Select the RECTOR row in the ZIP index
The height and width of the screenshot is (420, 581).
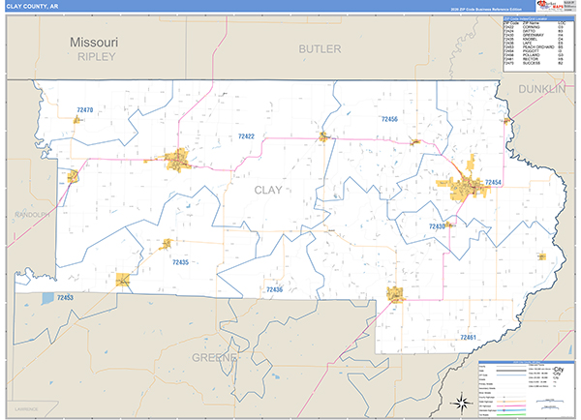pos(534,59)
